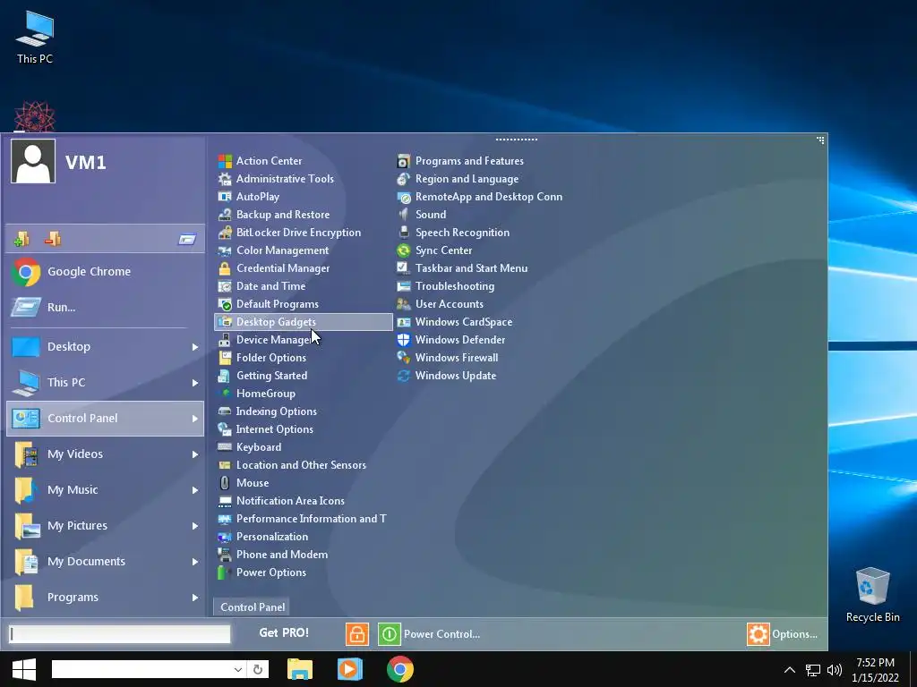Select Desktop Gadgets entry

coord(303,322)
